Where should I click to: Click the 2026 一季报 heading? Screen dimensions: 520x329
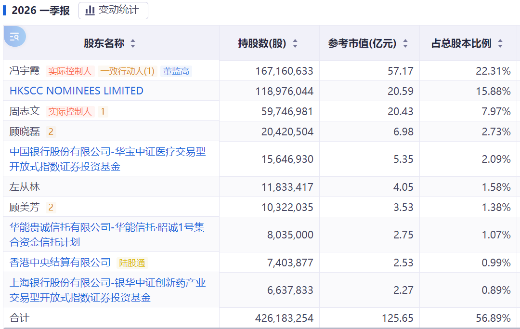40,10
